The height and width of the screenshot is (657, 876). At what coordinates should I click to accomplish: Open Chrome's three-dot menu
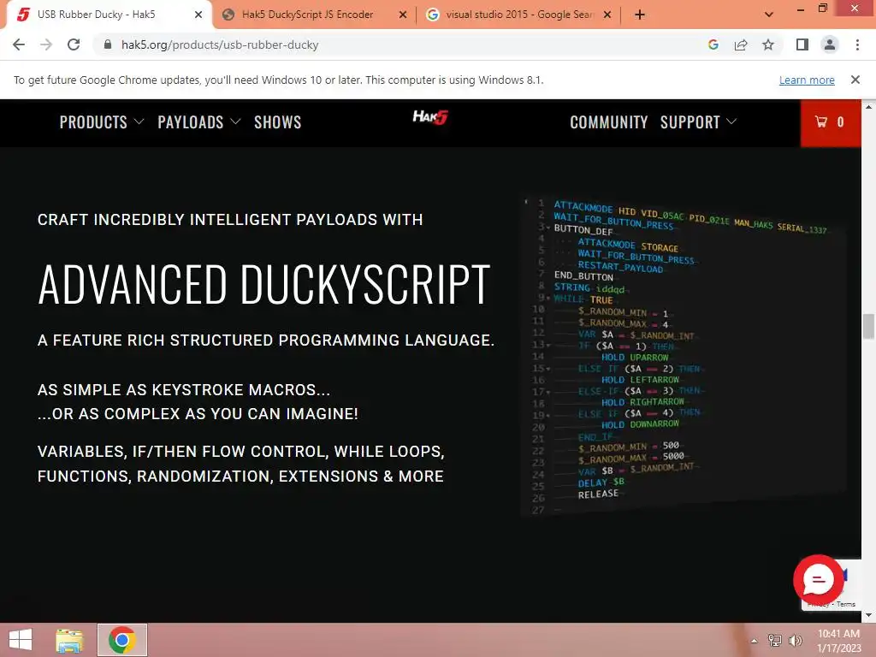(x=857, y=44)
